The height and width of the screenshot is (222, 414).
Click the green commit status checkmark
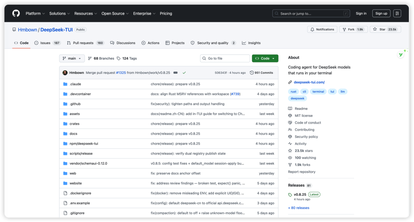click(x=184, y=73)
